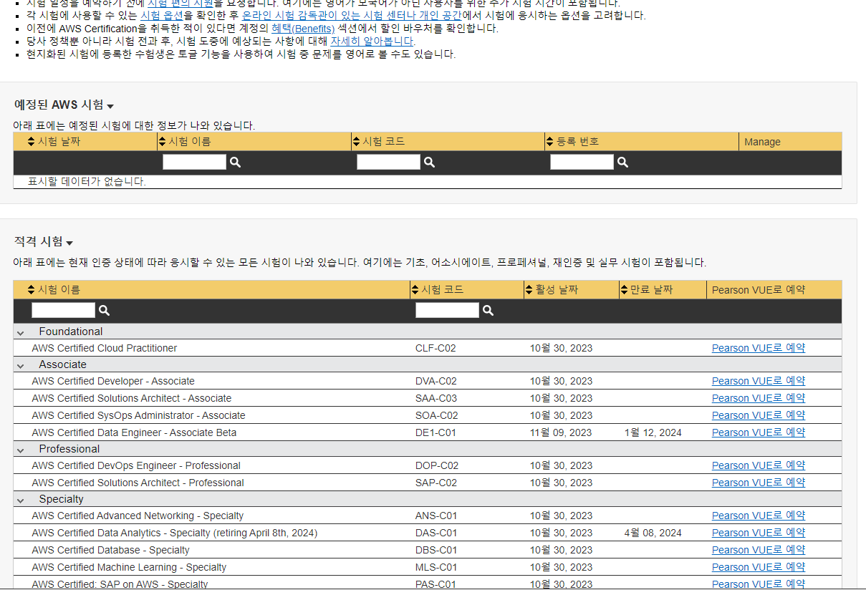Collapse the Foundational group
866x590 pixels.
pyautogui.click(x=21, y=332)
